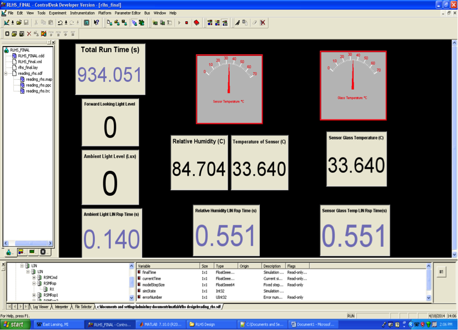Click the red Stop square button

(x=187, y=23)
